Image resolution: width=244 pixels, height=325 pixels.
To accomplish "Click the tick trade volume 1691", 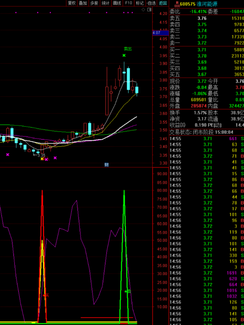I will (232, 273).
